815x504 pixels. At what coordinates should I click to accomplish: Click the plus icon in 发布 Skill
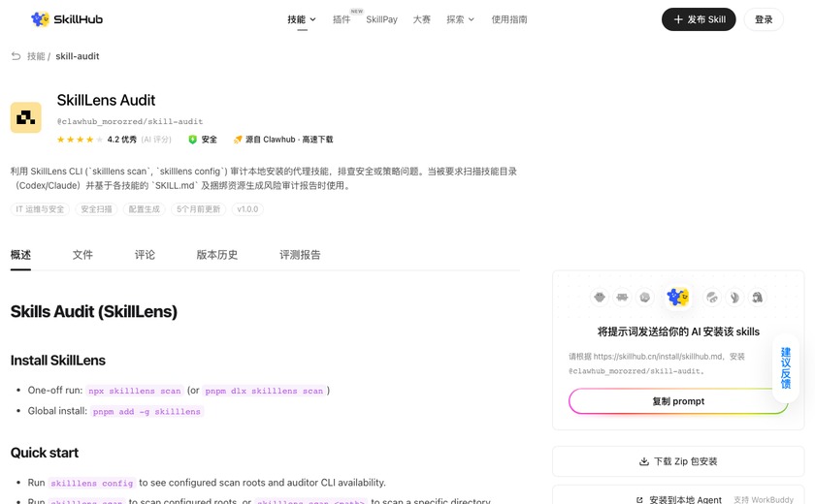point(678,19)
